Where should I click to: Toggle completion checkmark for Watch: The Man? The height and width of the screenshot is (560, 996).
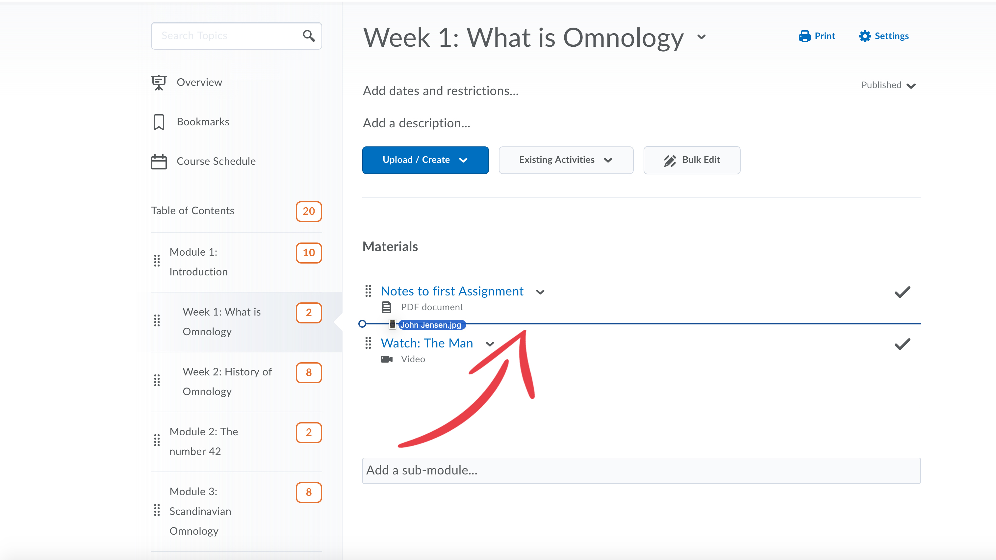click(x=902, y=344)
